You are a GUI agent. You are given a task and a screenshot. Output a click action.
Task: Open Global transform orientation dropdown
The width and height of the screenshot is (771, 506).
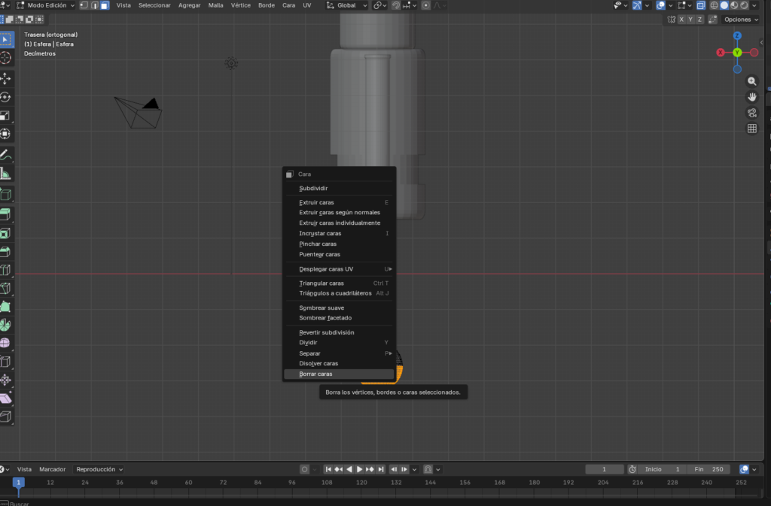(x=348, y=5)
